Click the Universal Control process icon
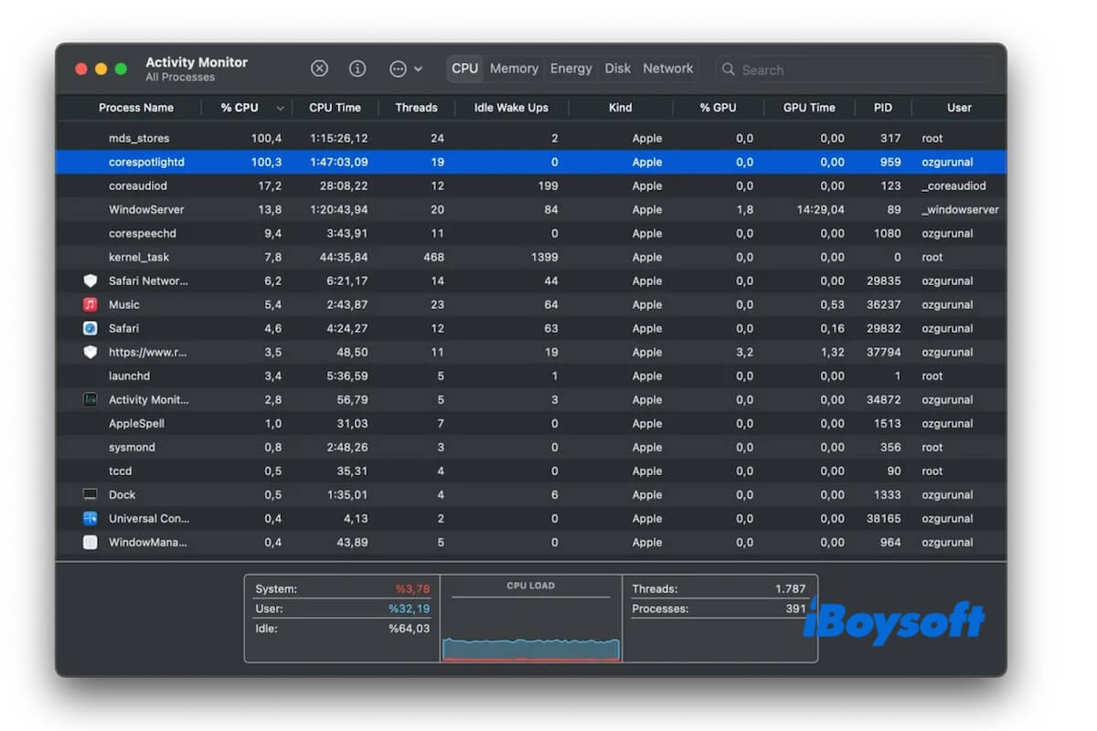The image size is (1097, 731). point(90,518)
